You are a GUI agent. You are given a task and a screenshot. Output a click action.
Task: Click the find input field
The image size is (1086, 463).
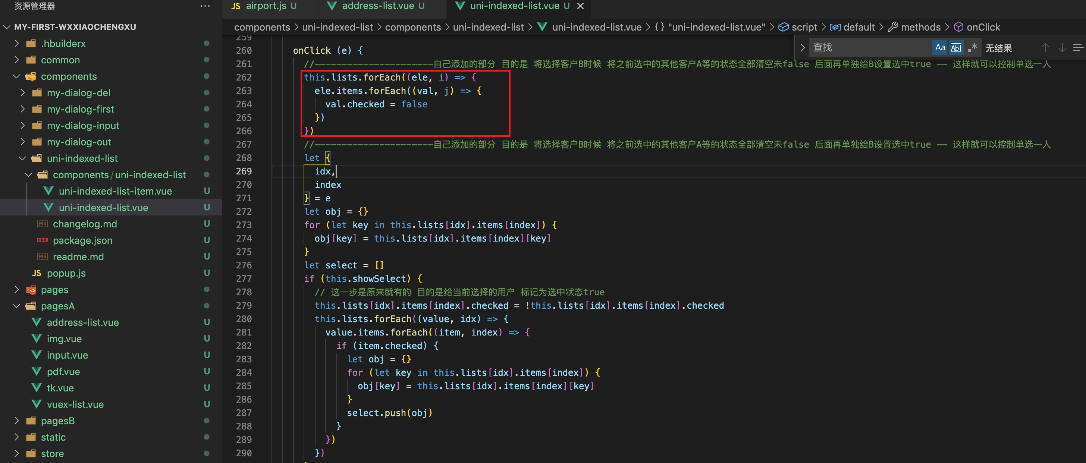[x=869, y=48]
